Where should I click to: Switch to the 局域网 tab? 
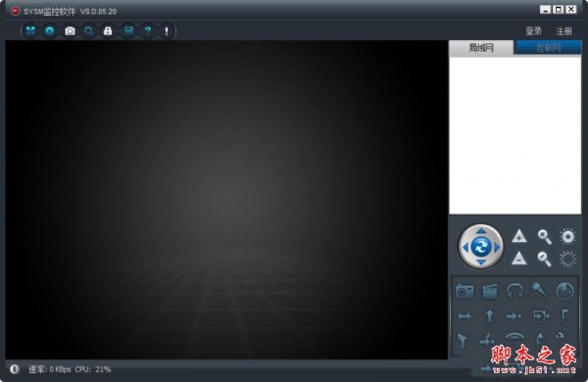coord(481,48)
